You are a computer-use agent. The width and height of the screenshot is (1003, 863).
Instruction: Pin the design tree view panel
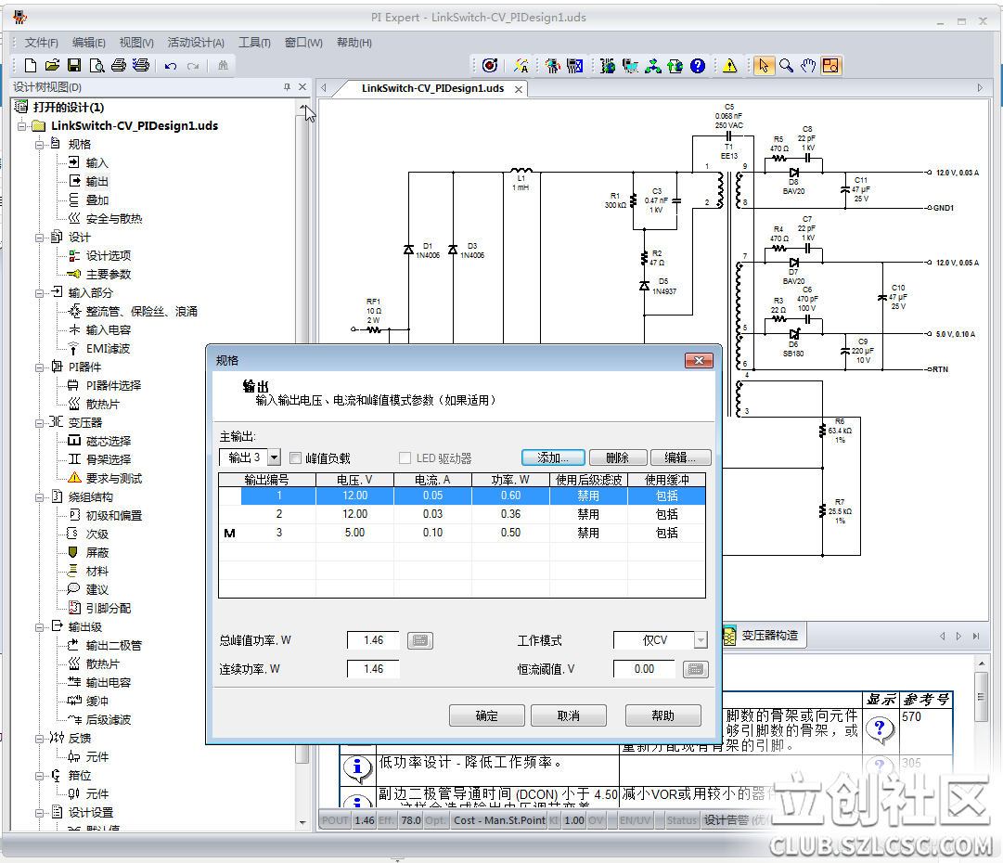(x=287, y=87)
